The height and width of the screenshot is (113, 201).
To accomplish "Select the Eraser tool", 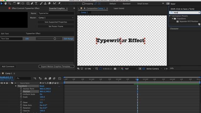I will pyautogui.click(x=49, y=3).
